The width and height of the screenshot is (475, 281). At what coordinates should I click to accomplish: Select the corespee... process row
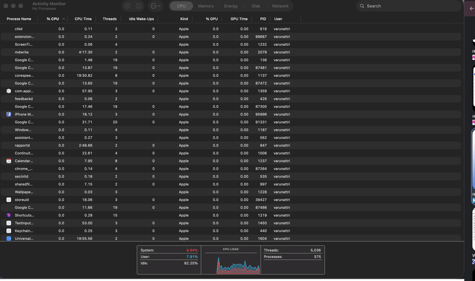pos(231,75)
